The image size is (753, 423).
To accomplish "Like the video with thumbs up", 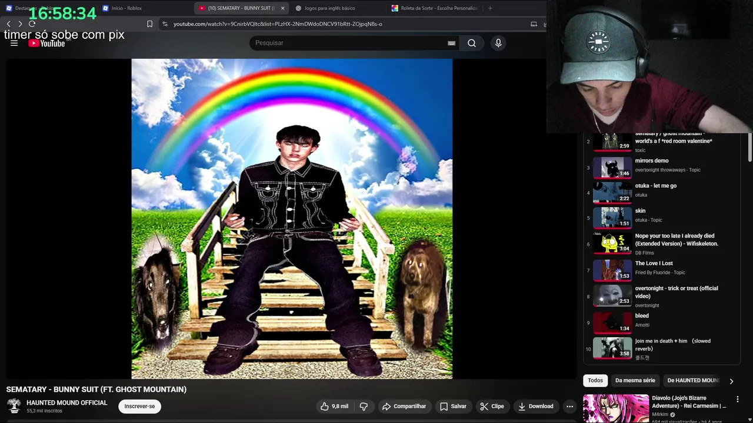I will pyautogui.click(x=334, y=406).
